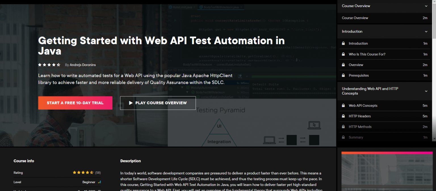This screenshot has height=191, width=436.
Task: Start a free 10-day trial
Action: pos(75,103)
